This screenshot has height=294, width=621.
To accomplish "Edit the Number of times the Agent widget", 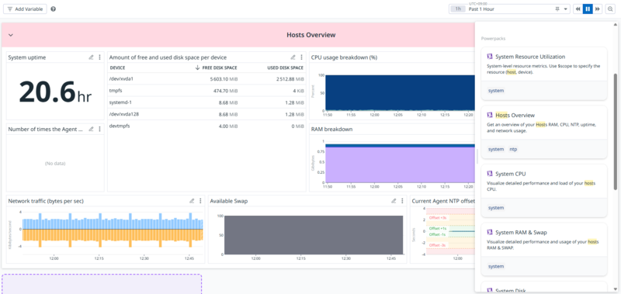I will 91,129.
